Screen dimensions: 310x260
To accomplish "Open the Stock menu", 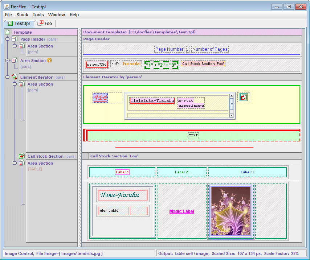I will click(x=23, y=15).
